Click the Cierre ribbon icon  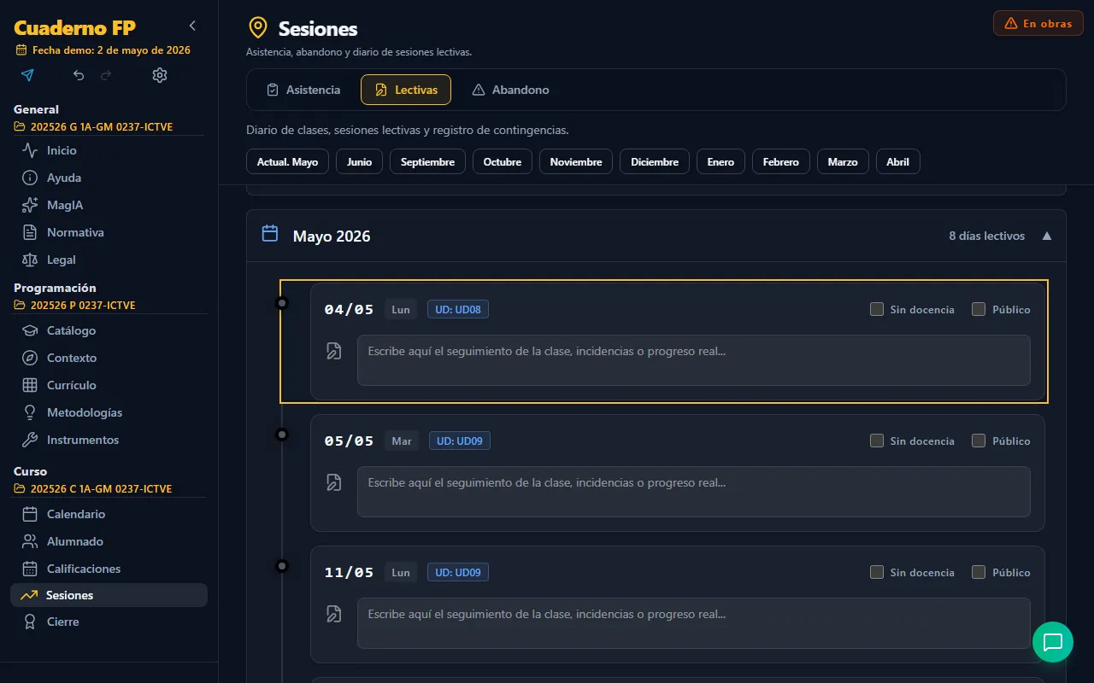(x=30, y=622)
